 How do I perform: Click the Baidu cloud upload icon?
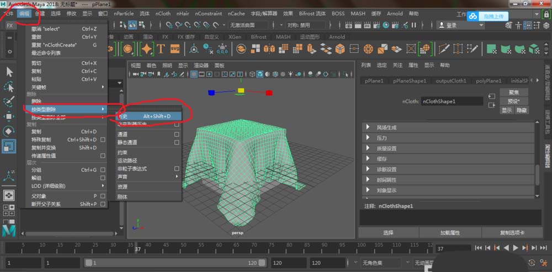tap(474, 17)
